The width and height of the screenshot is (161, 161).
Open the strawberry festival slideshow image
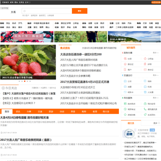[x=28, y=62]
